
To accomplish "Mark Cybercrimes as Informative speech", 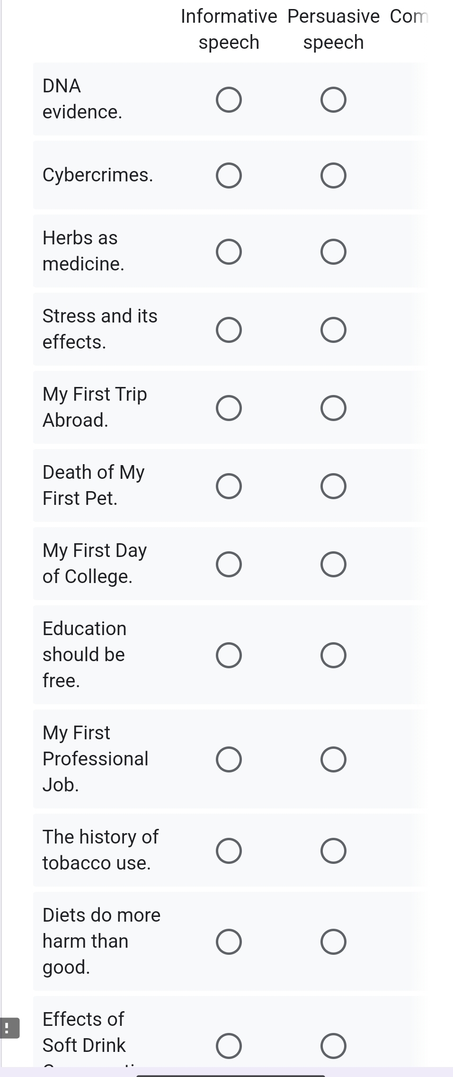I will (x=229, y=176).
